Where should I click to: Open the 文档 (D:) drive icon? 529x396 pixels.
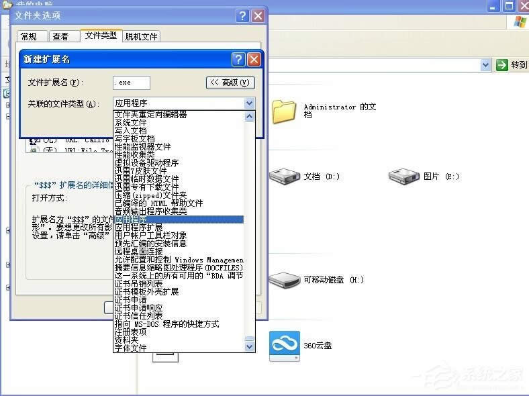click(283, 177)
